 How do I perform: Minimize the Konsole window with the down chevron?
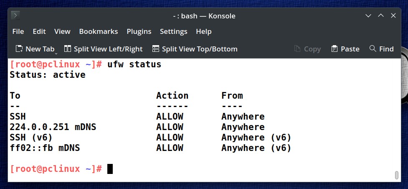pos(368,16)
